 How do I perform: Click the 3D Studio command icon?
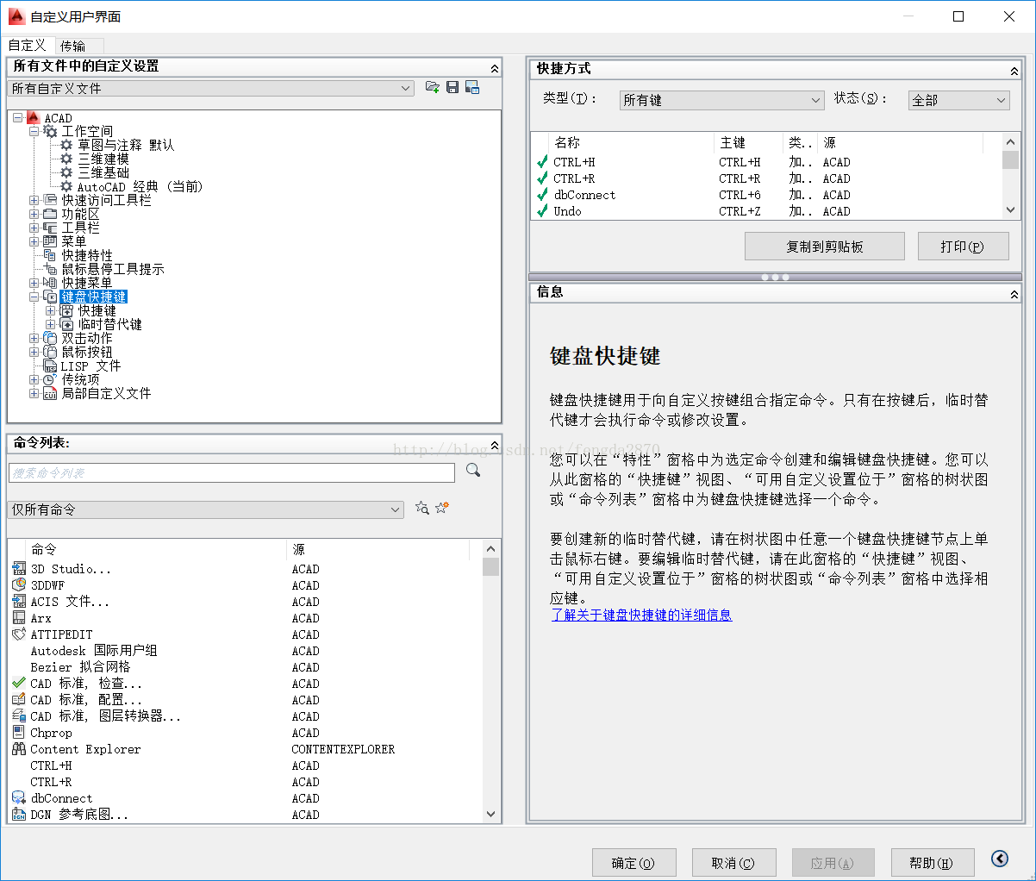(19, 569)
